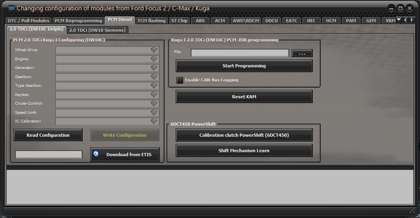Click the Read Configuration button
The width and height of the screenshot is (420, 218).
pos(48,135)
